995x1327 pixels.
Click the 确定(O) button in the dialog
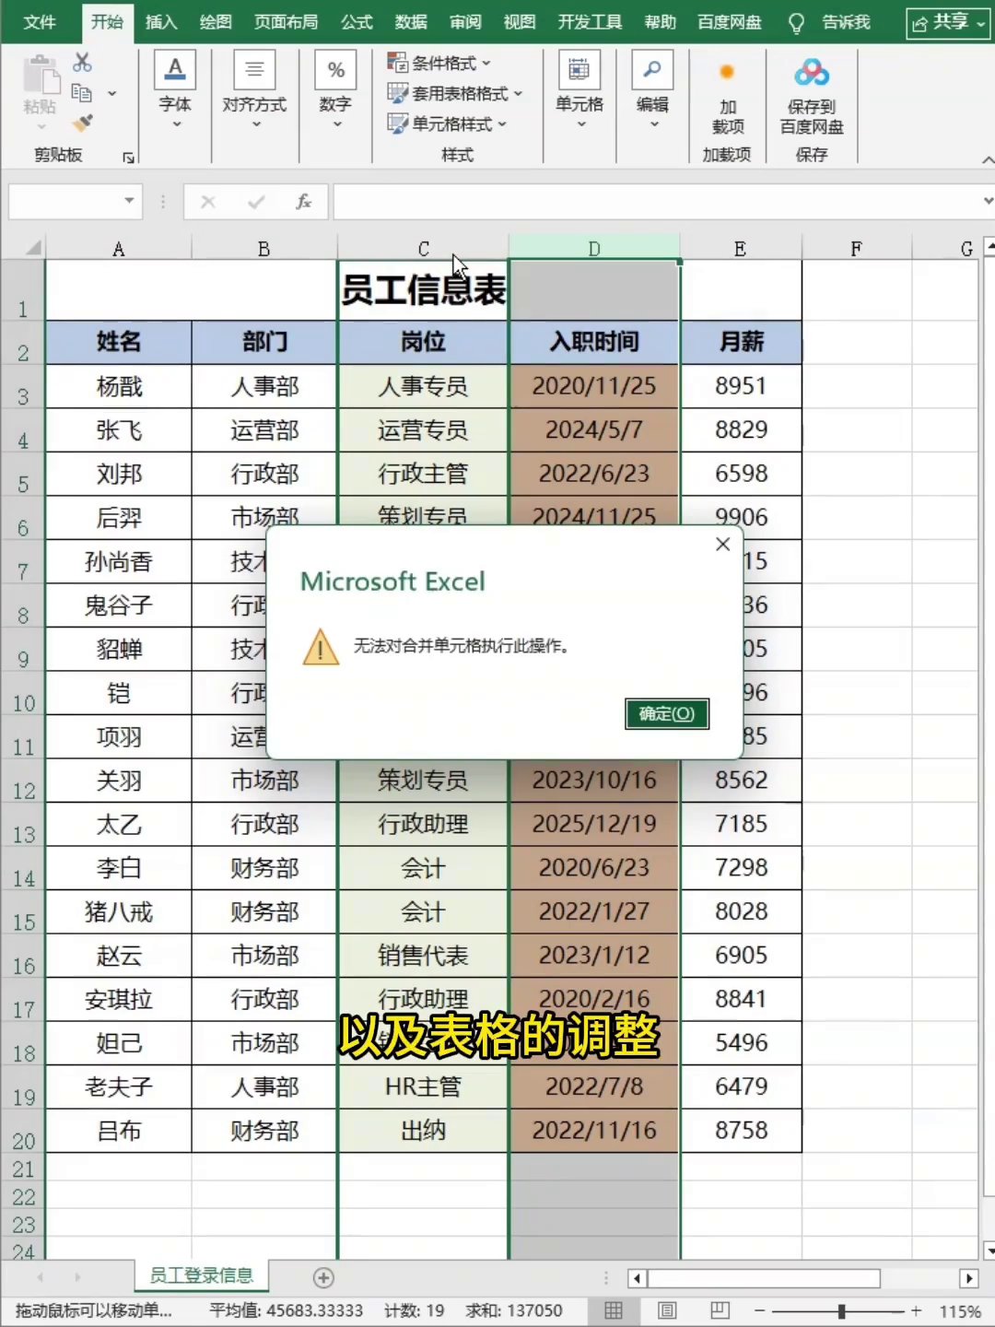point(667,713)
